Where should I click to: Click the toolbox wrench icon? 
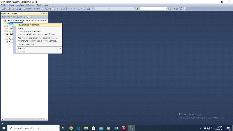(x=177, y=9)
